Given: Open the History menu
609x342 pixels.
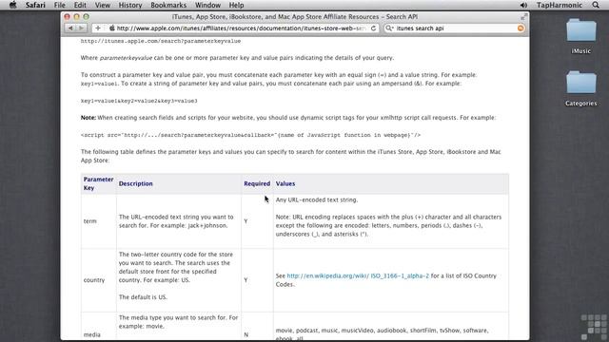Looking at the screenshot, I should [x=130, y=5].
